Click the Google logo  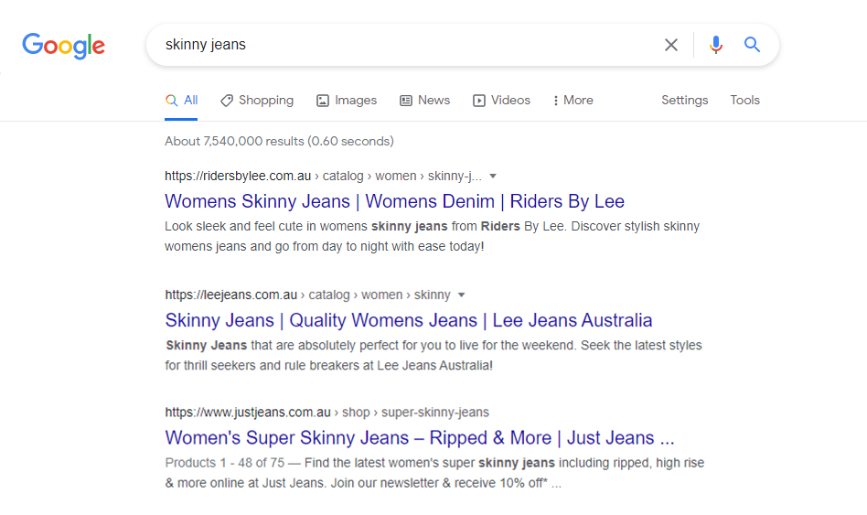point(64,46)
